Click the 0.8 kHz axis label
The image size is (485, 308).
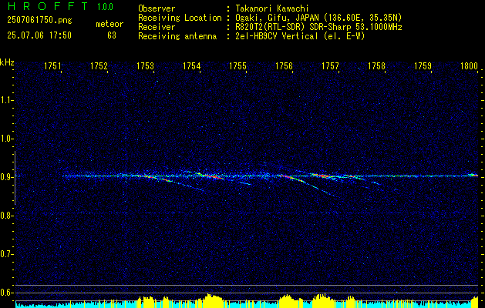tap(6, 216)
